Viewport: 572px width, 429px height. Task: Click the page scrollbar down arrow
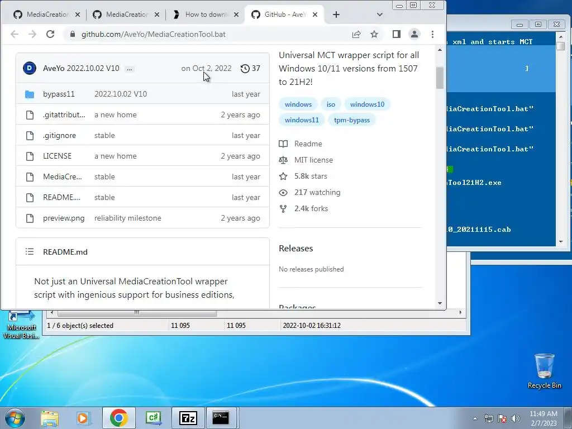(x=440, y=303)
